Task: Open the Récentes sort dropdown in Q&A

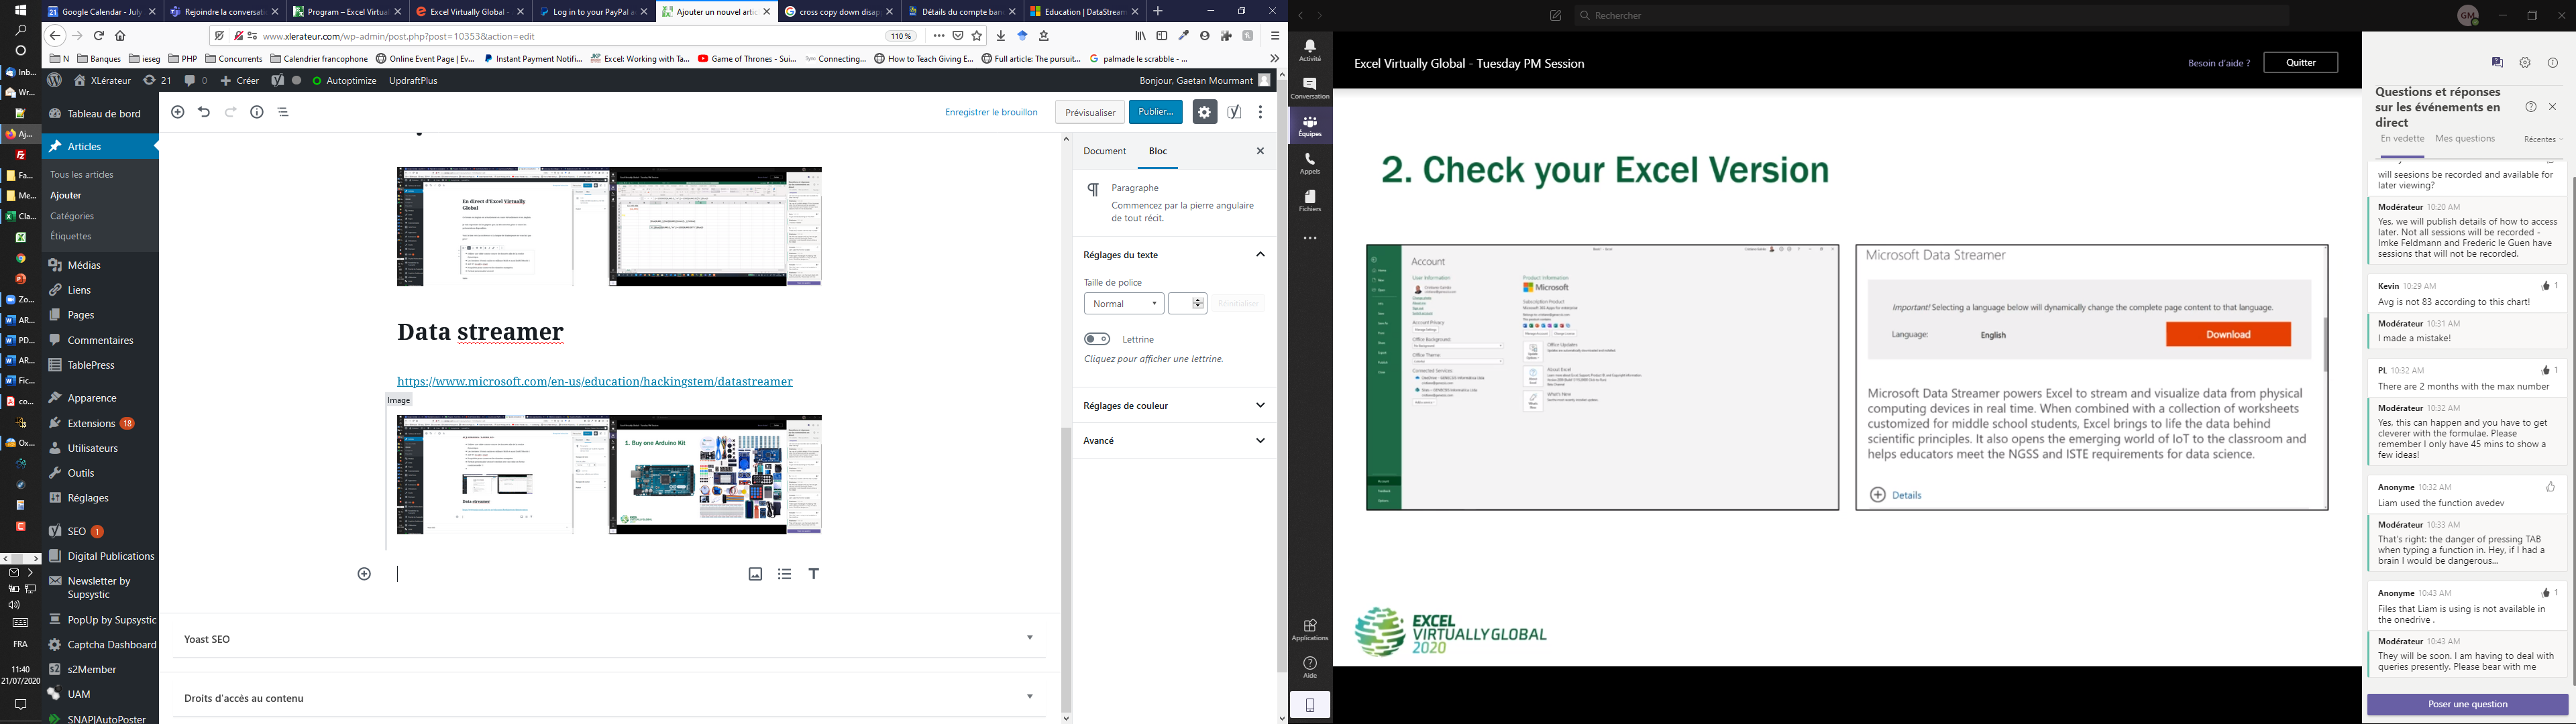Action: click(x=2543, y=140)
